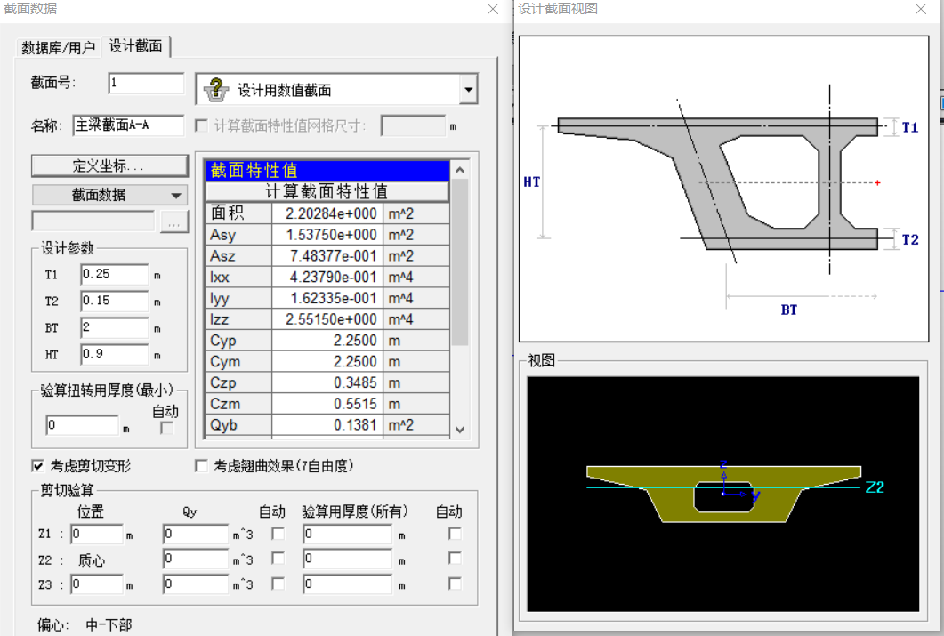Click the '...' browse button below 截面数据
Screen dimensions: 944x636
tap(174, 221)
